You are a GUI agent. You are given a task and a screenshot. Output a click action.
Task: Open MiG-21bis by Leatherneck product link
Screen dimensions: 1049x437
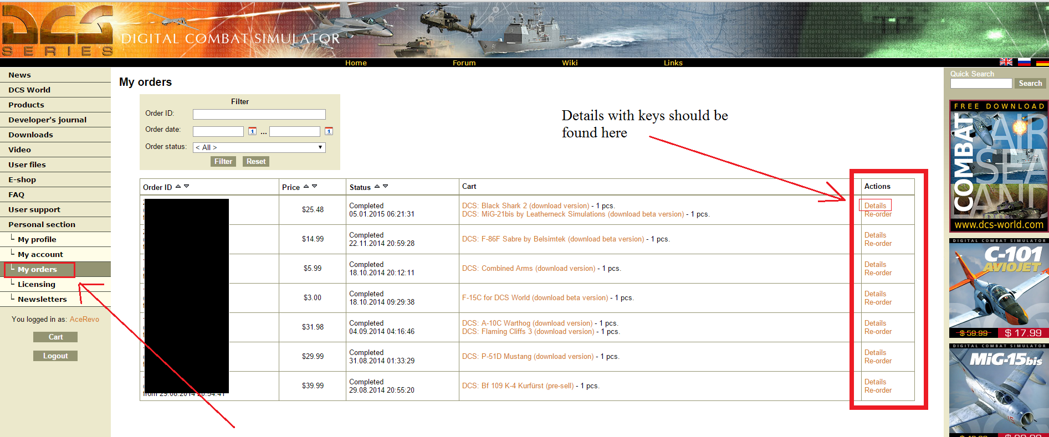(573, 214)
